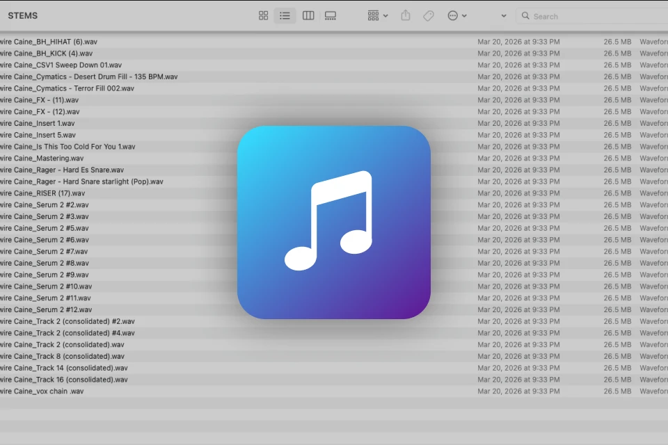Select Rager - Hard Es Snare.wav
The height and width of the screenshot is (445, 668).
[x=62, y=170]
